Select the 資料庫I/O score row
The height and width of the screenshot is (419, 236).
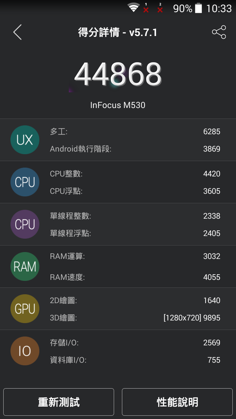[x=135, y=360]
